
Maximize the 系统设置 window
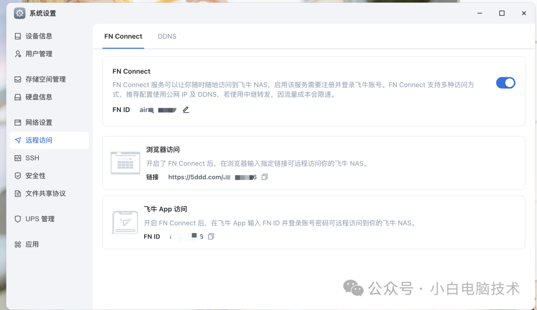coord(502,13)
